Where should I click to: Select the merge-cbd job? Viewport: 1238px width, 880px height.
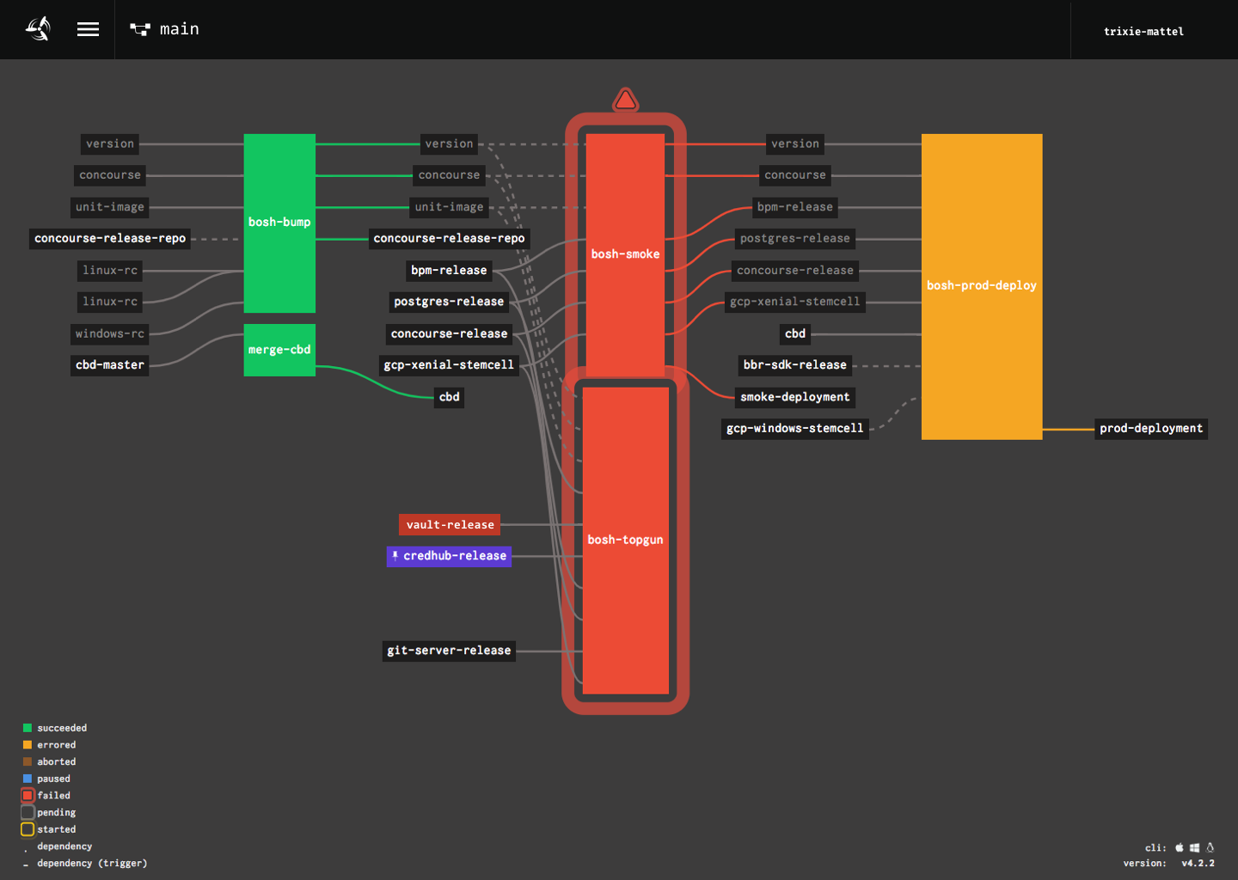click(x=279, y=350)
